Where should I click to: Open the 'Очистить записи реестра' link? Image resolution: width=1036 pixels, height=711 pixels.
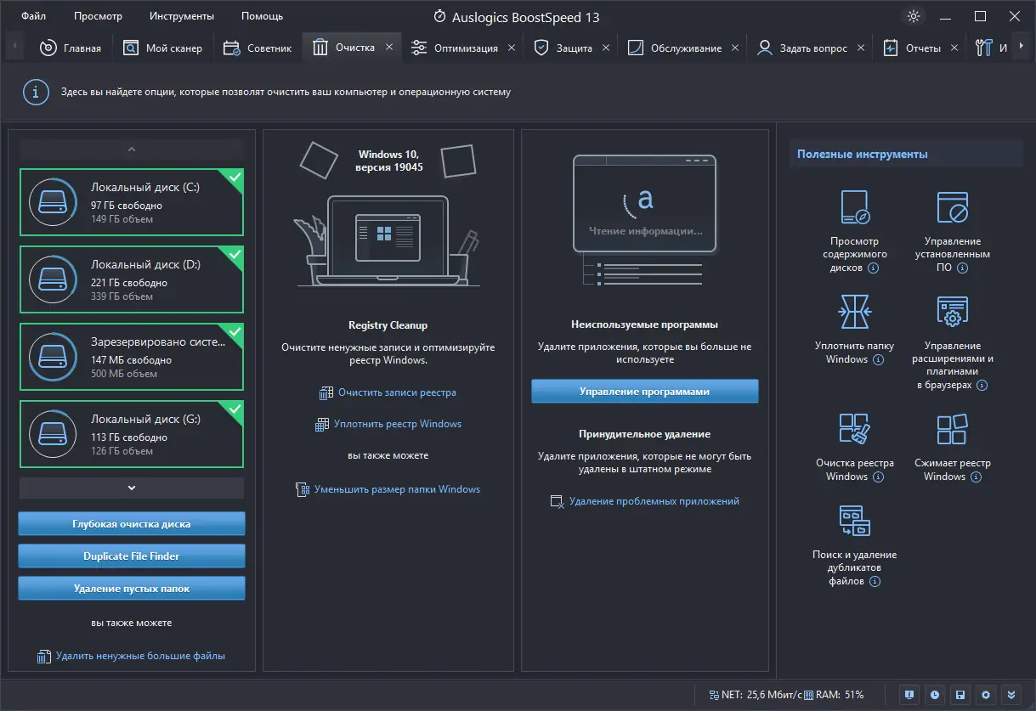[397, 393]
